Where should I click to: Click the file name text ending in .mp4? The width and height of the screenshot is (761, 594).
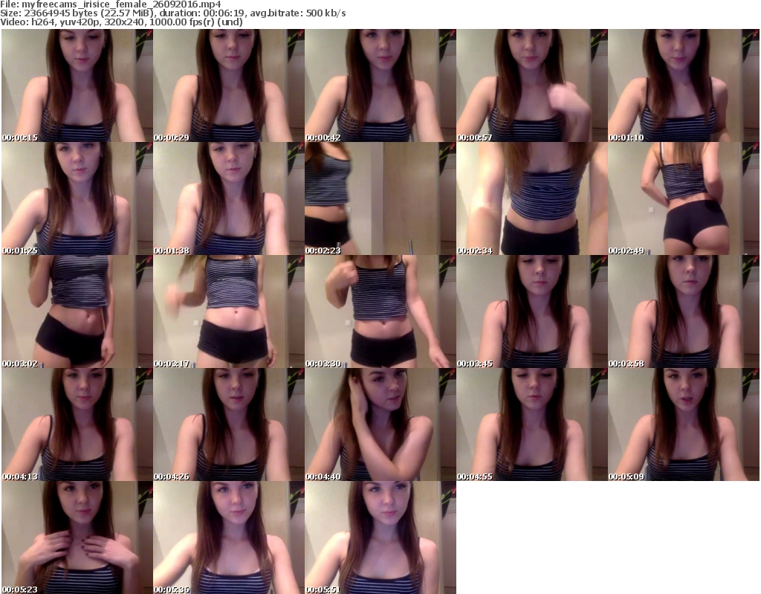tap(121, 4)
